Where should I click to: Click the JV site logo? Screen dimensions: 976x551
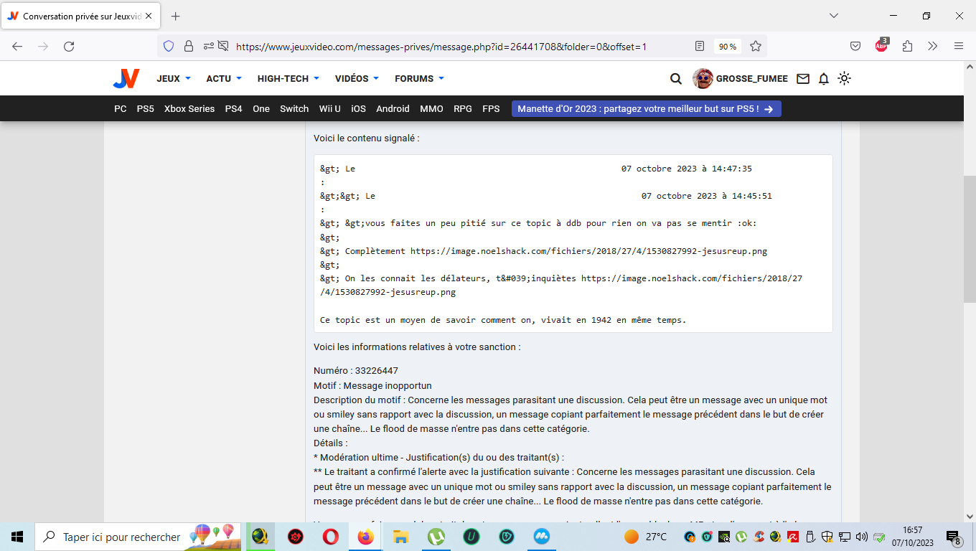(x=126, y=79)
